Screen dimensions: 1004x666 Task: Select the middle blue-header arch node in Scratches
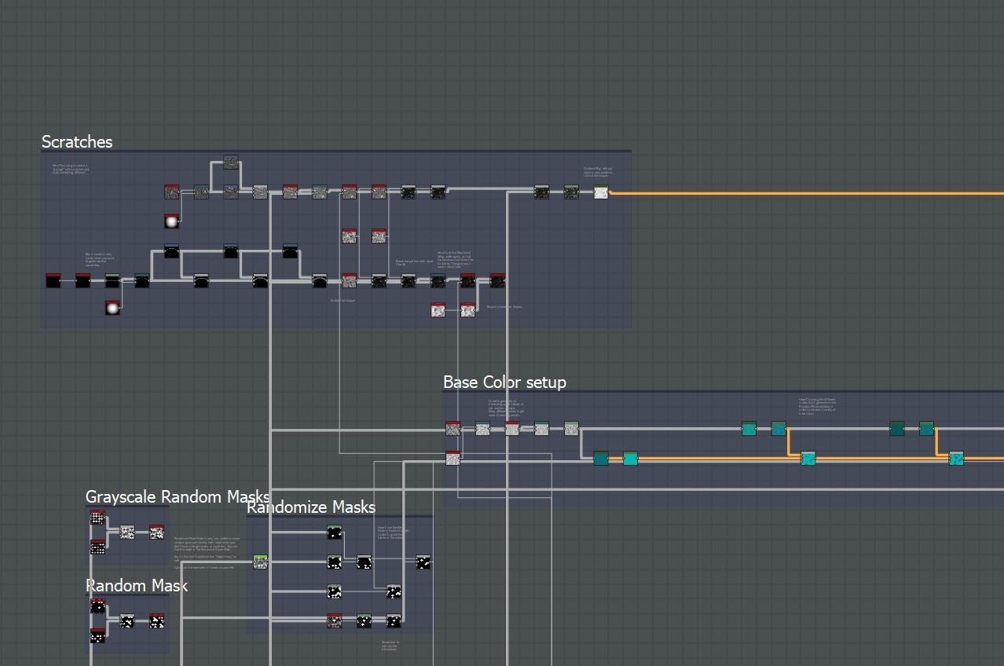tap(230, 251)
